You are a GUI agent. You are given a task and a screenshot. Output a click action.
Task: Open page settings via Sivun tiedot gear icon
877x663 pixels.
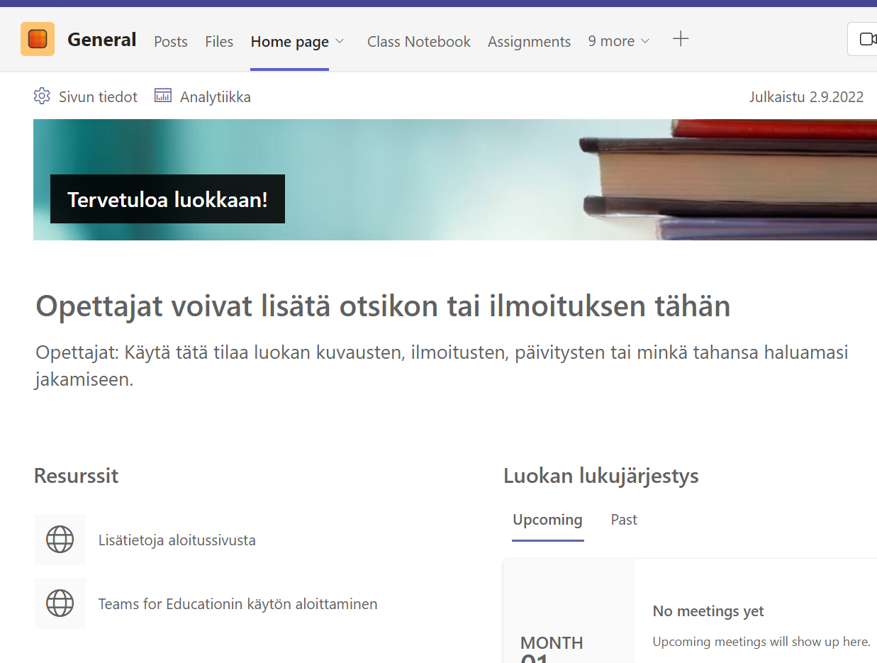(x=43, y=96)
